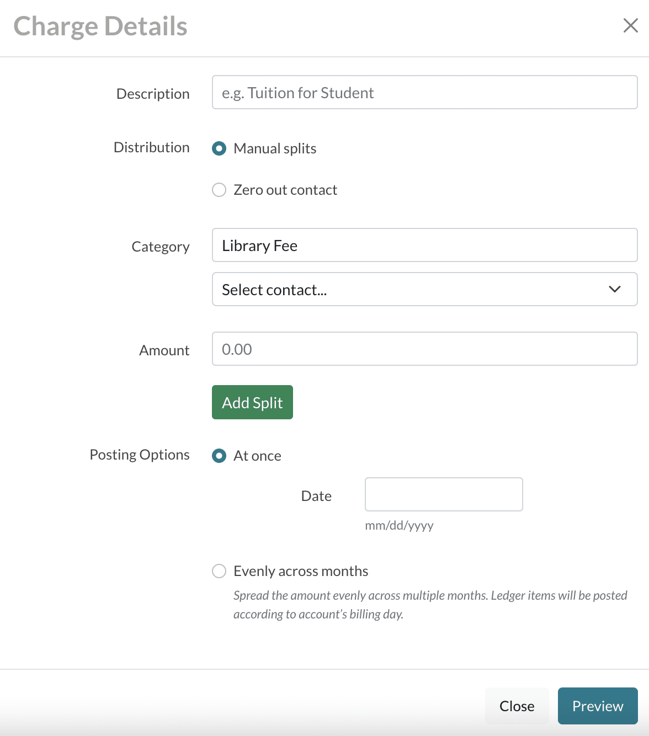Image resolution: width=649 pixels, height=736 pixels.
Task: Select the Manual splits radio button
Action: pos(219,148)
